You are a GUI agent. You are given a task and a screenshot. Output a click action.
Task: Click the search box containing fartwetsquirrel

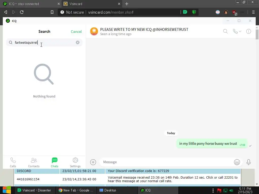tap(44, 42)
